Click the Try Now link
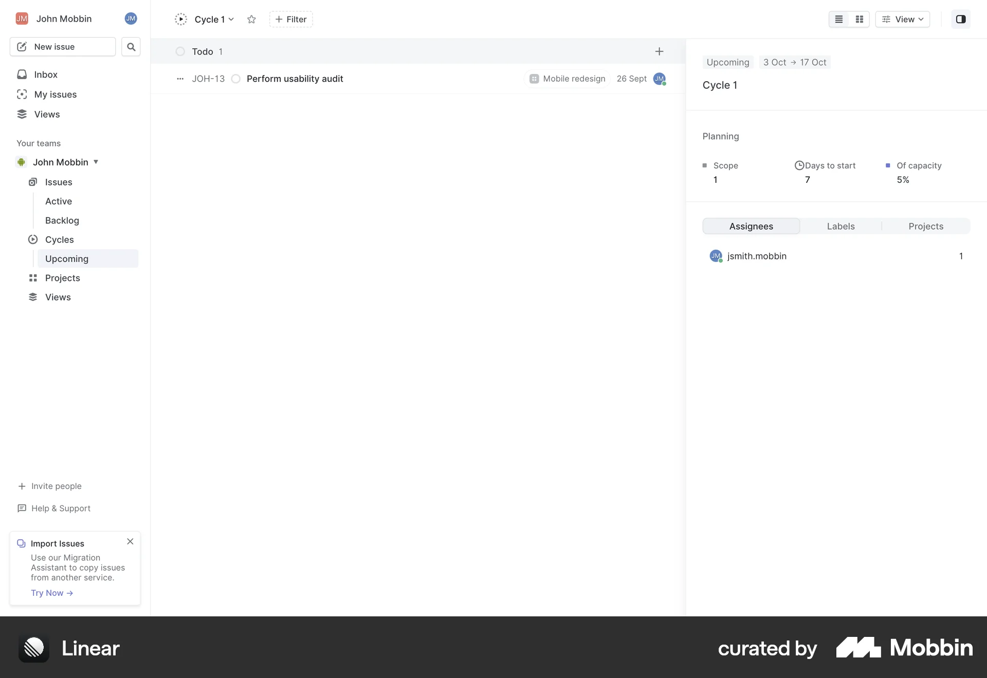 [x=51, y=592]
